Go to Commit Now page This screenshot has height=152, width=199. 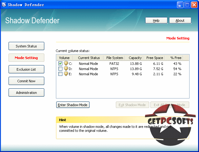[26, 81]
